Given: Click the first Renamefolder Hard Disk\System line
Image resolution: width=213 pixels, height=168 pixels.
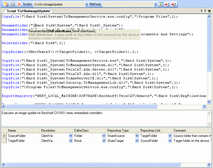Looking at the screenshot, I should coord(62,25).
